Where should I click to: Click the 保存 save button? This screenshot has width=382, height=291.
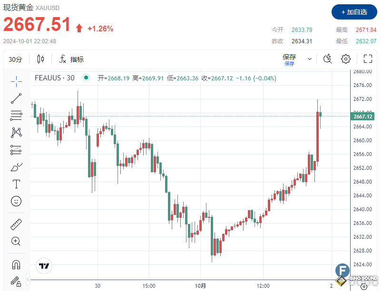289,57
